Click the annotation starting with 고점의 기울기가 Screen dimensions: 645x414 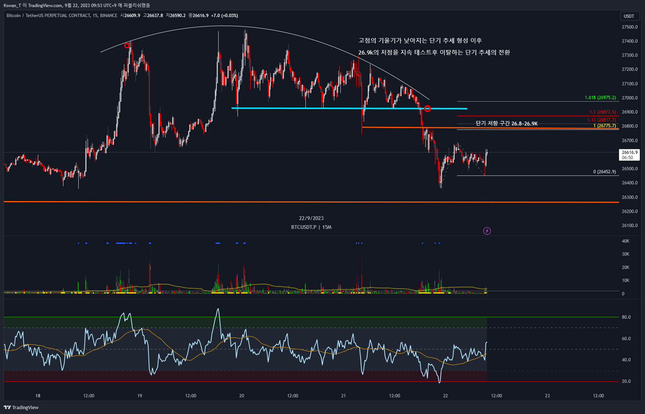pyautogui.click(x=420, y=40)
